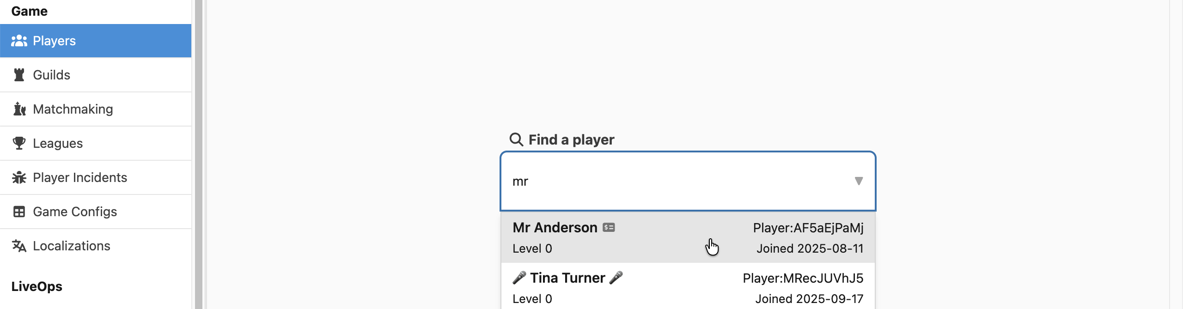Screen dimensions: 1183x309
Task: Click Player:AF5aEjPaMj identifier text
Action: pyautogui.click(x=808, y=228)
